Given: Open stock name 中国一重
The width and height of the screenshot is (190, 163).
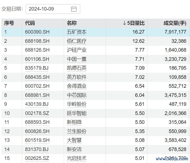Looking at the screenshot, I should pyautogui.click(x=77, y=59).
